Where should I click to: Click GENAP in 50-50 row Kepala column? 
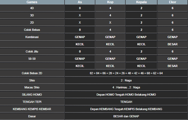(141, 59)
